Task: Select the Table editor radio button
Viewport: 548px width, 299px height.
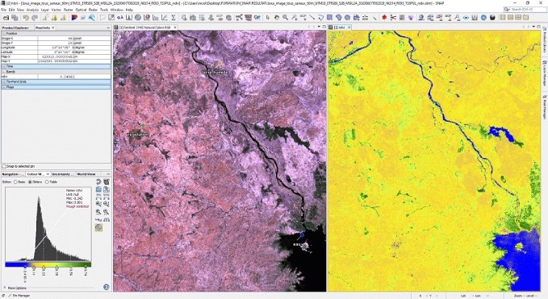Action: click(x=47, y=182)
